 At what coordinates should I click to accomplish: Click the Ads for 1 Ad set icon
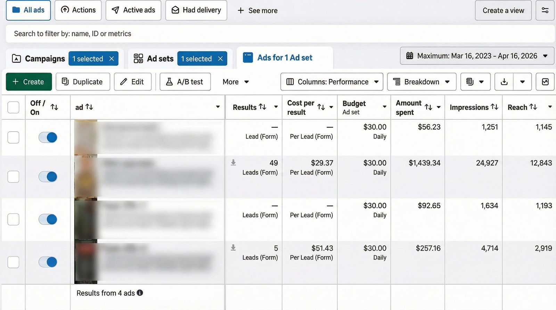(x=248, y=57)
